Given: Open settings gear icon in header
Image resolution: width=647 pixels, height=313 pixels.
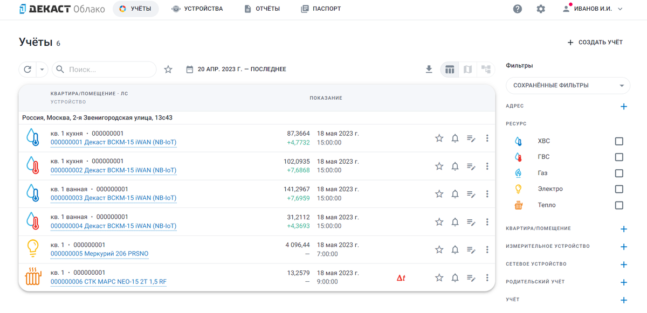Looking at the screenshot, I should (541, 9).
